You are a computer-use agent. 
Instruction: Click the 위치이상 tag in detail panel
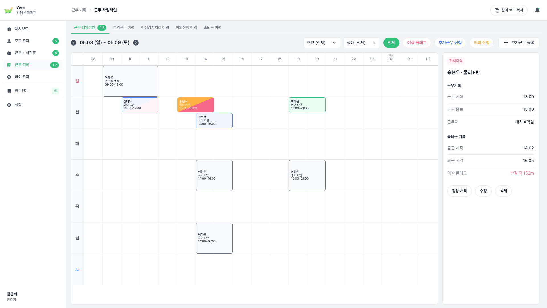(x=456, y=61)
